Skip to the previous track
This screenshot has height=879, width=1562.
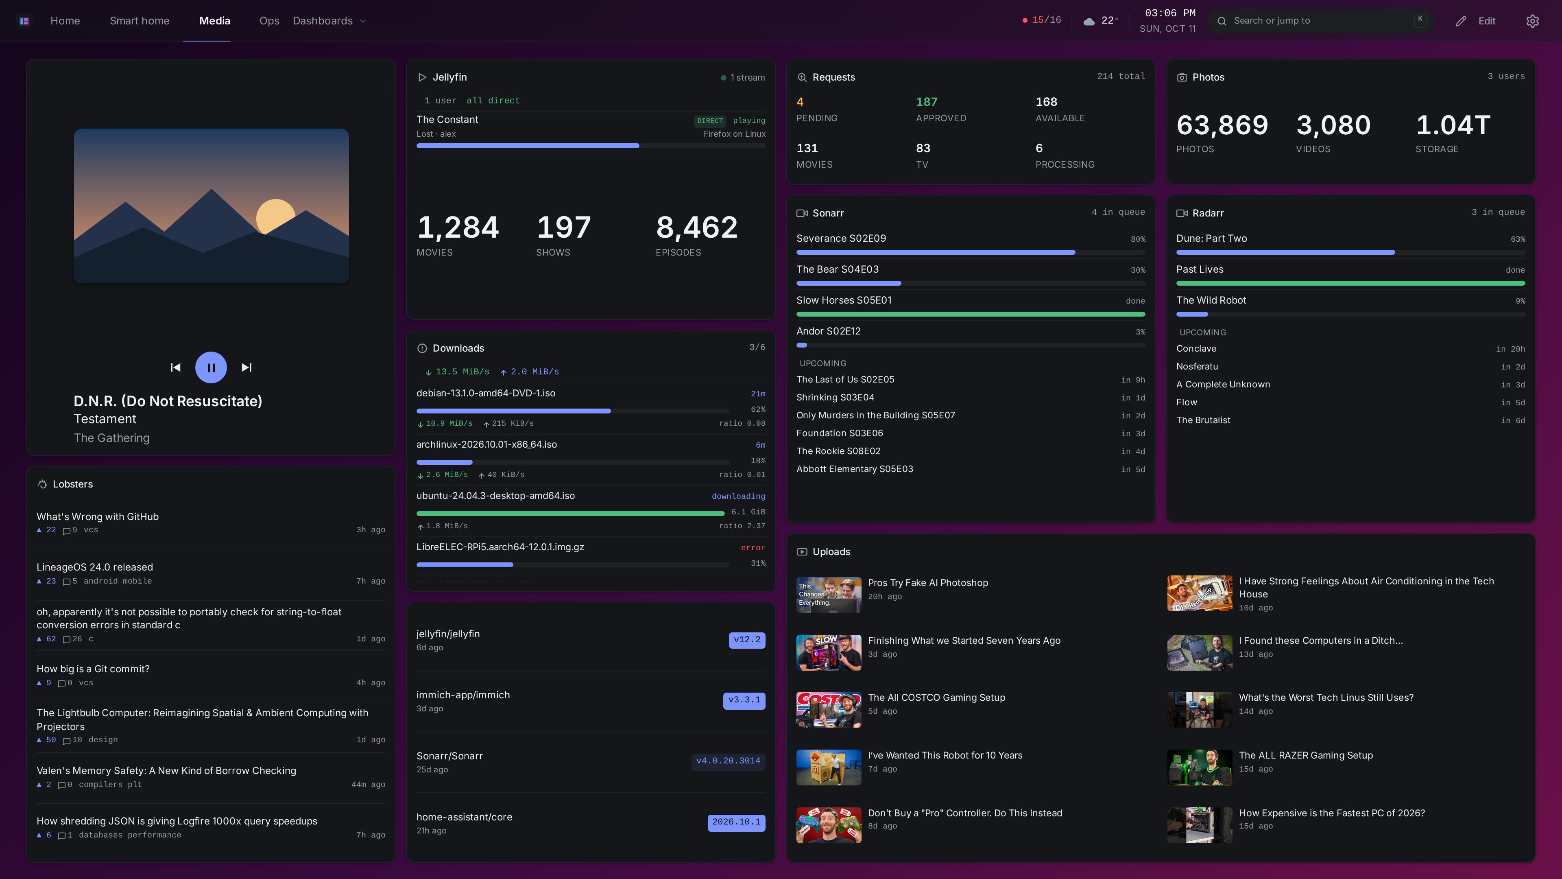point(175,367)
